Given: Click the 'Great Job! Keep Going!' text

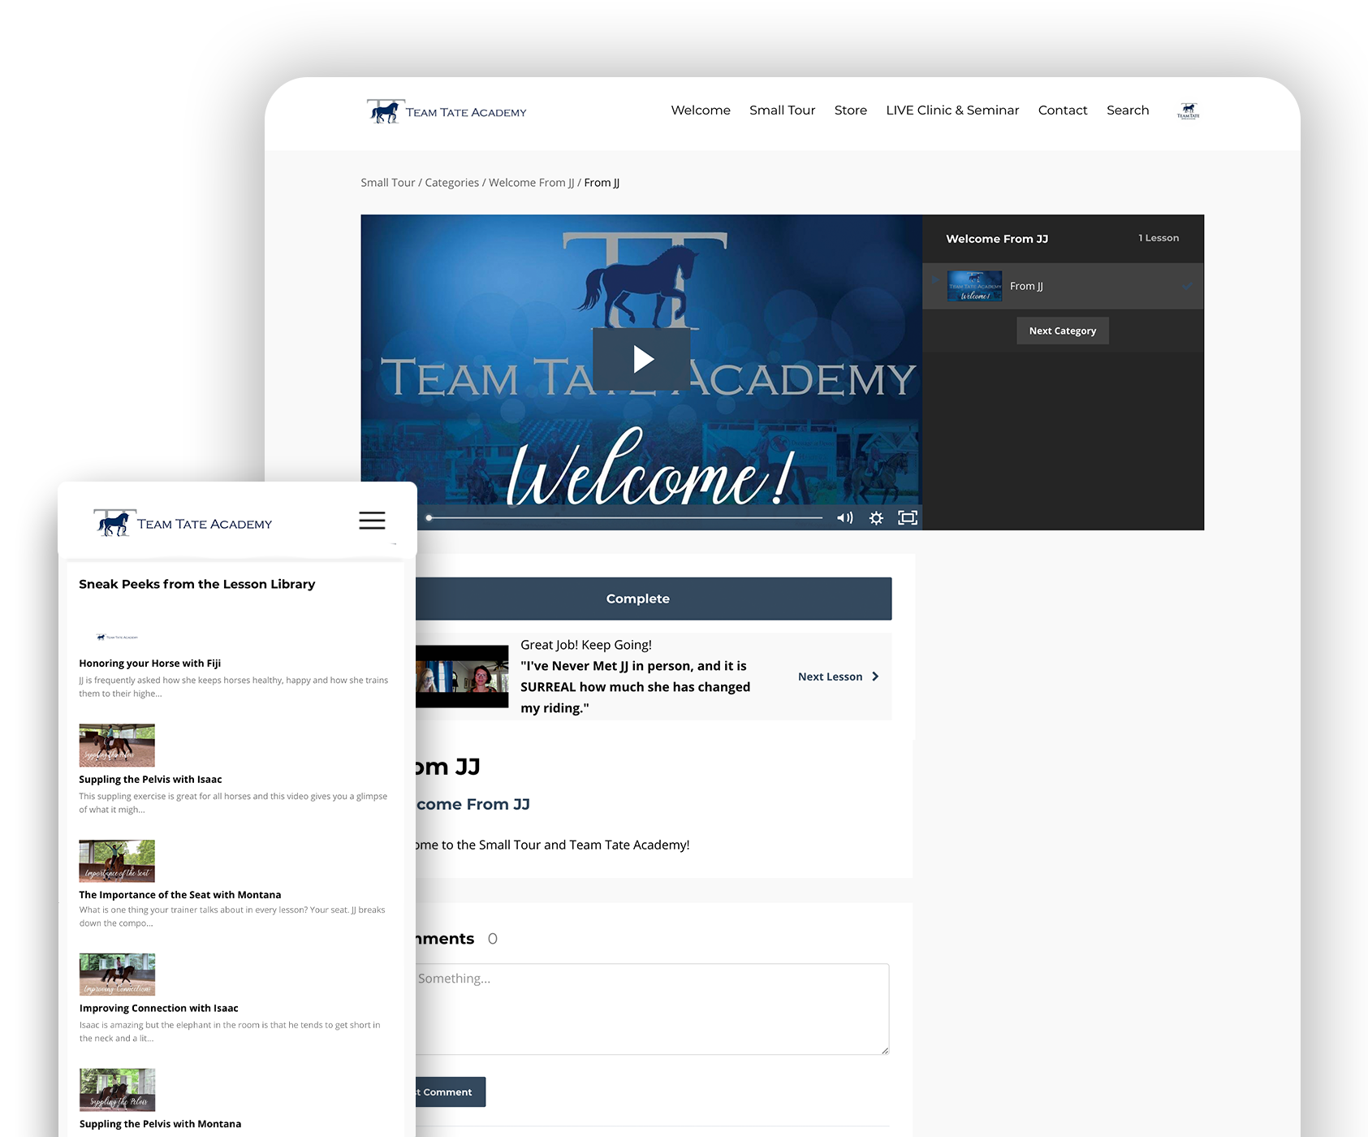Looking at the screenshot, I should [x=586, y=645].
